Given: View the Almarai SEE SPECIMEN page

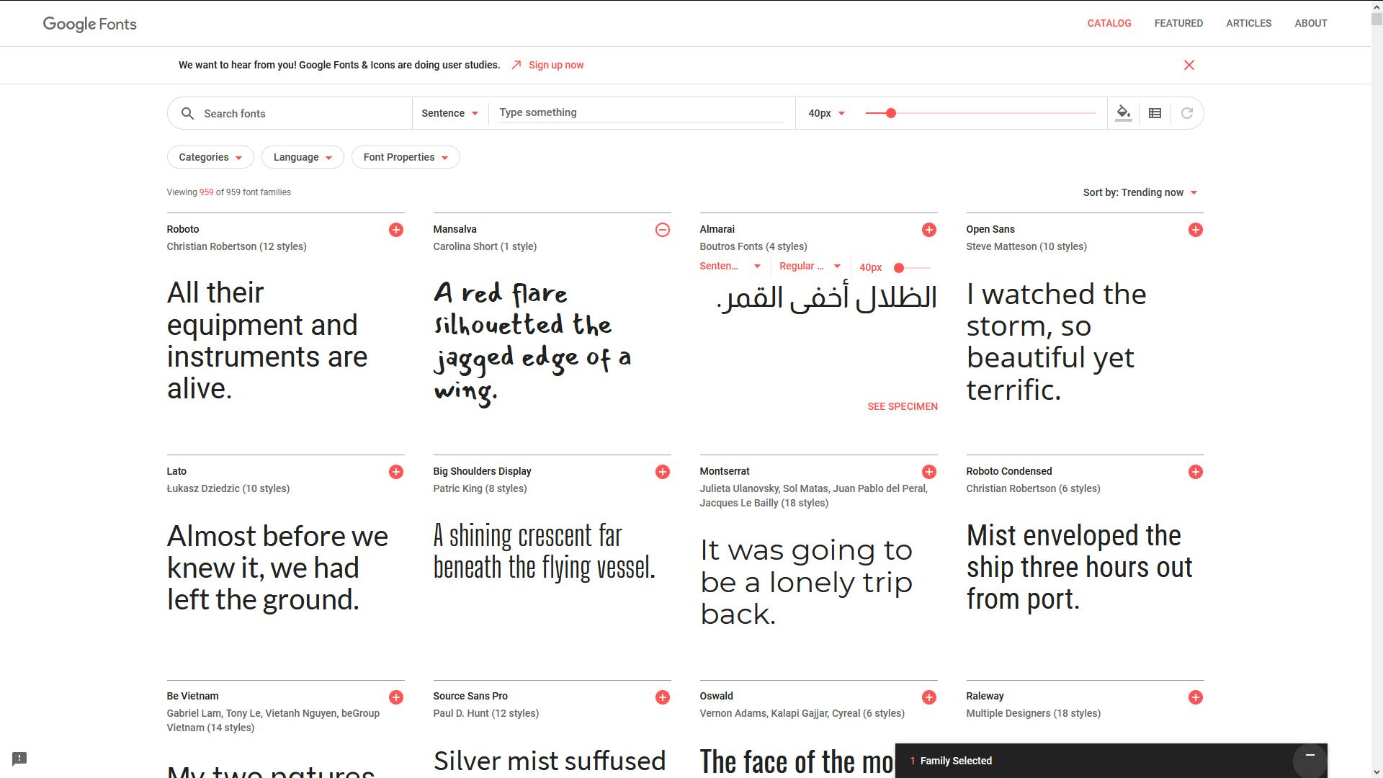Looking at the screenshot, I should (x=903, y=406).
